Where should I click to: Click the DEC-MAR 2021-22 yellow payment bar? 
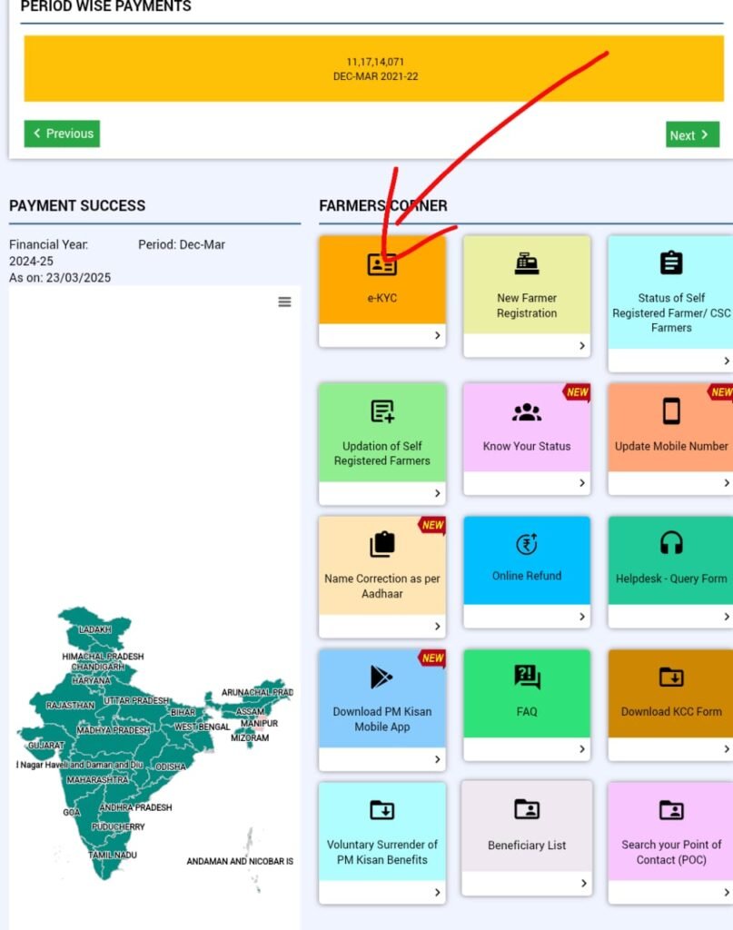point(373,68)
